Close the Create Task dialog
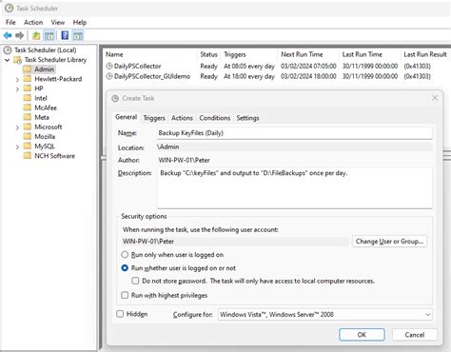 coord(435,98)
